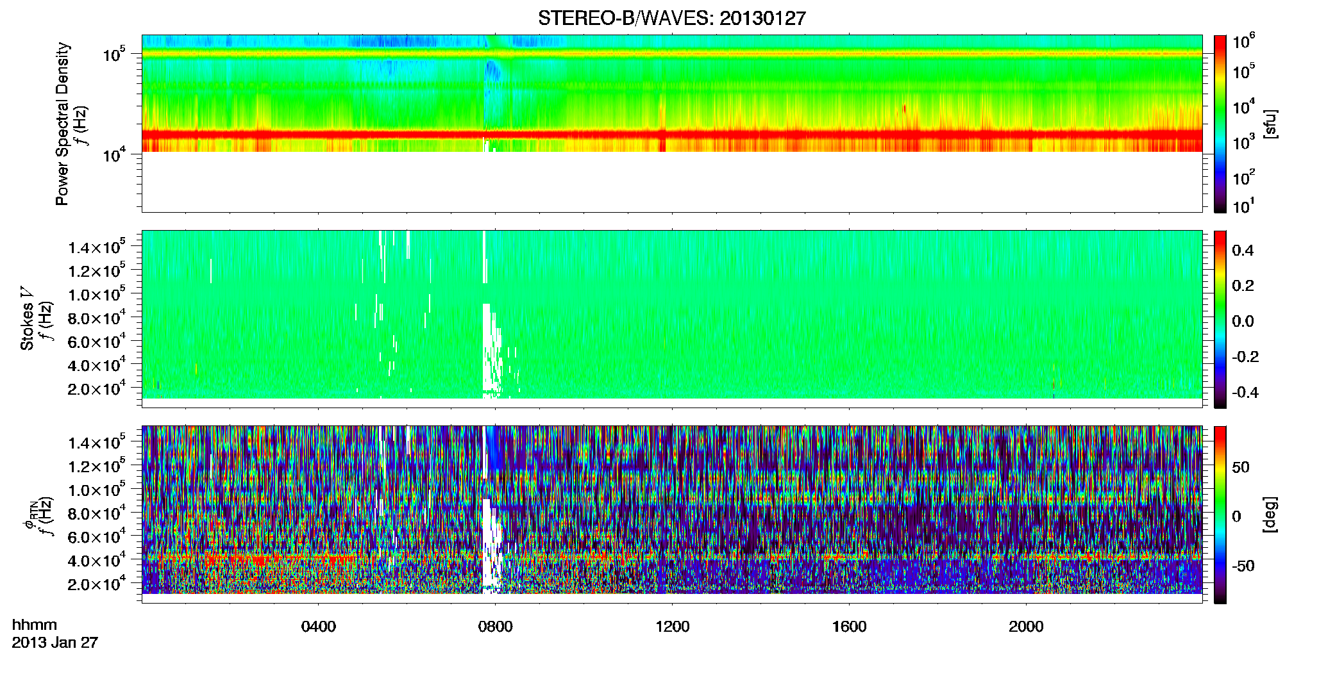This screenshot has width=1344, height=692.
Task: Click the "10⁶" label on sfu colorbar
Action: (1244, 42)
